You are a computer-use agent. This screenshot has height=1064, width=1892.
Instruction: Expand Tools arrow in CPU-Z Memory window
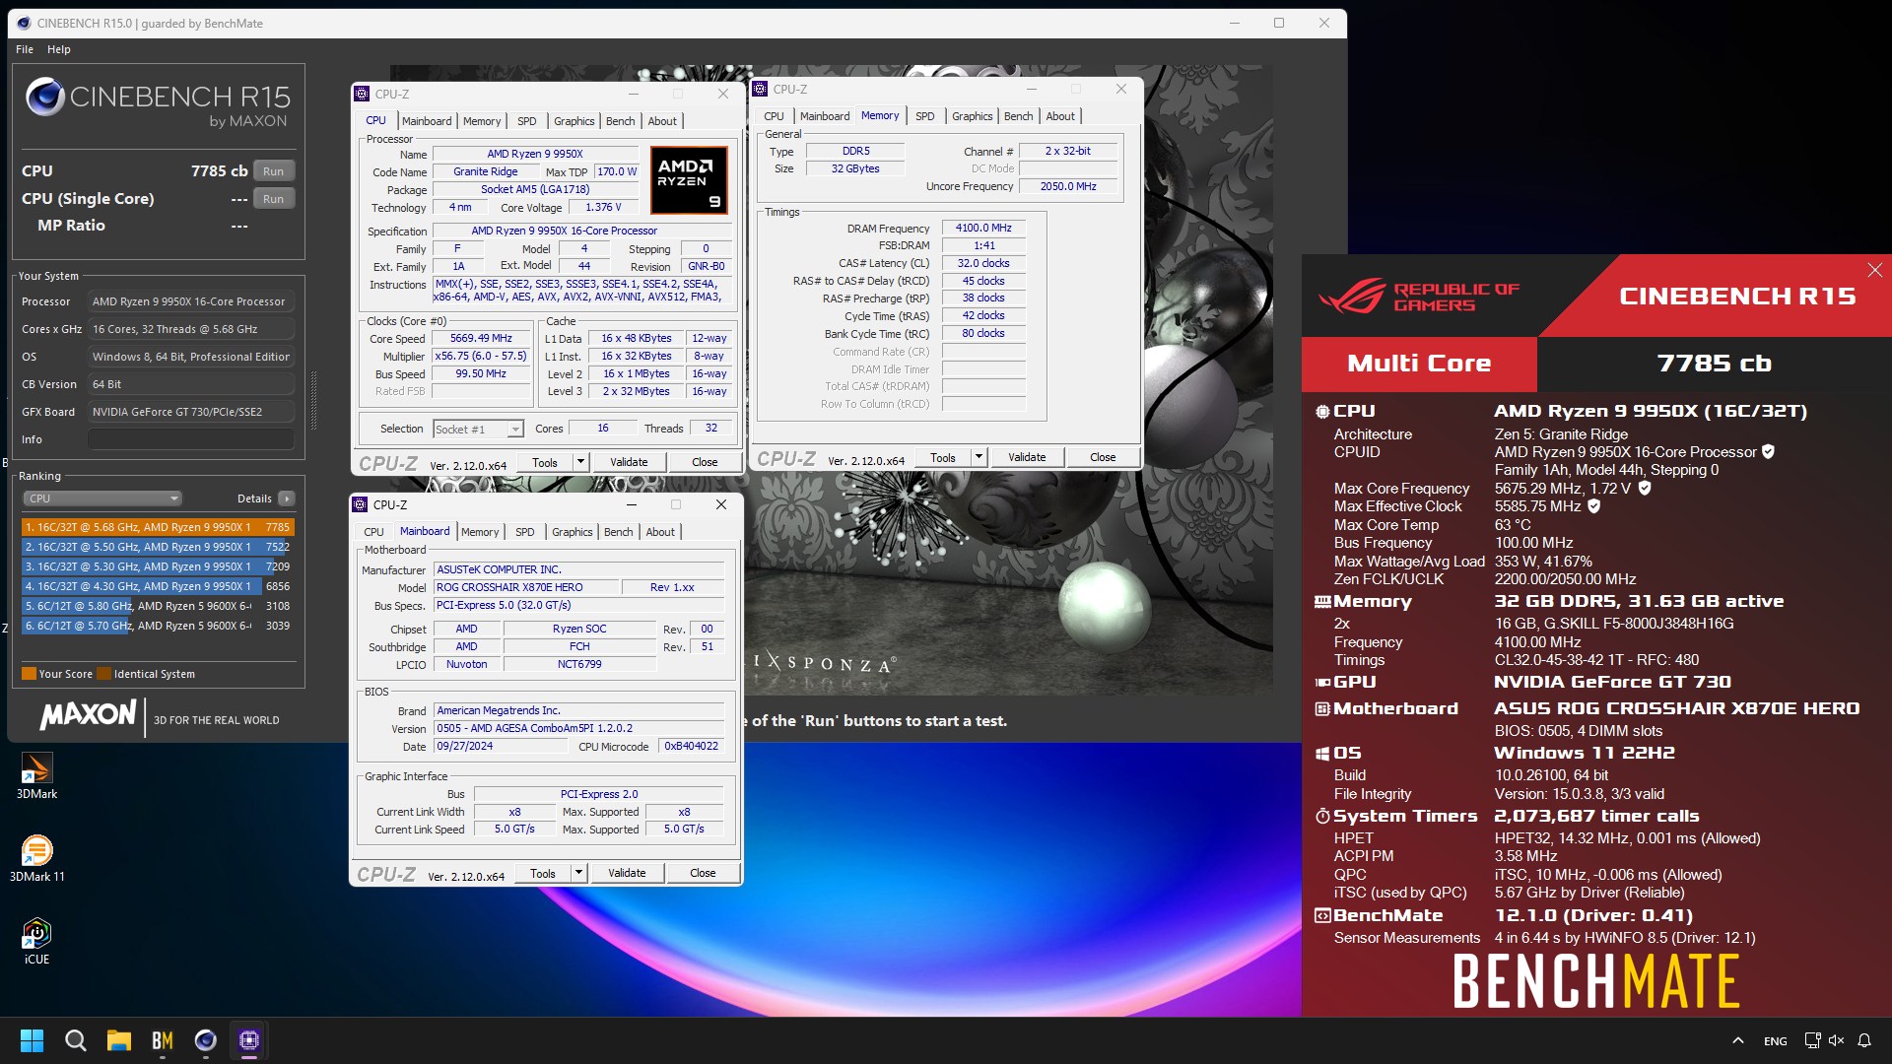979,457
